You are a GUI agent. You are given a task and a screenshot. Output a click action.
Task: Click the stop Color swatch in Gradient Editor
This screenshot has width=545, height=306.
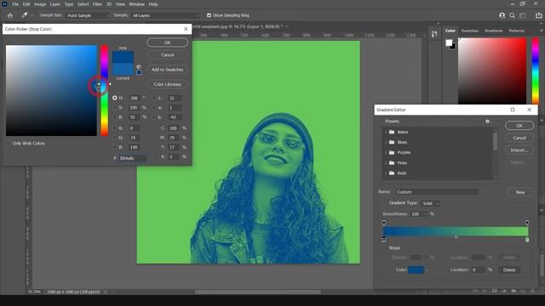[x=416, y=270]
